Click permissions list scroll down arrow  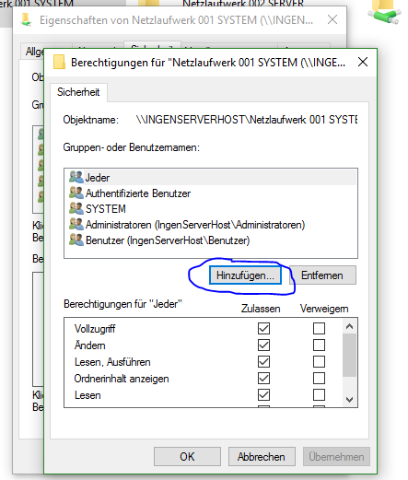point(349,399)
